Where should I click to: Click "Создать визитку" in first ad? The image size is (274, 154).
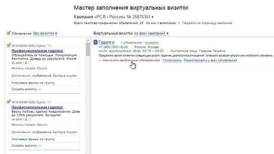26,89
